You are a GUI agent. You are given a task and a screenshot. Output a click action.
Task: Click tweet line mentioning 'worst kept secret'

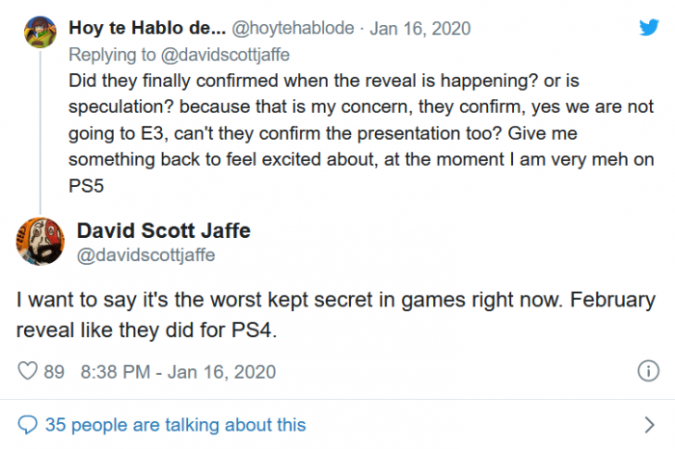(x=335, y=301)
